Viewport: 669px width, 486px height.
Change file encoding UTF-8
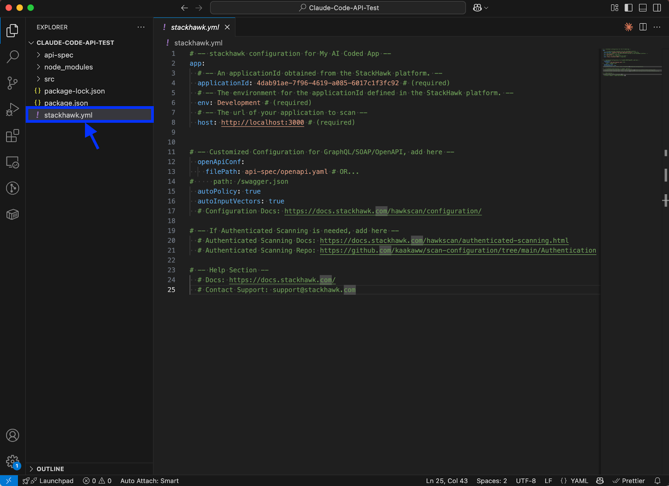pyautogui.click(x=526, y=481)
